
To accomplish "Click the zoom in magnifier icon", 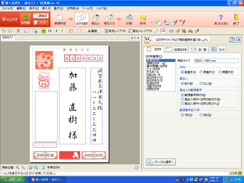I will click(17, 167).
